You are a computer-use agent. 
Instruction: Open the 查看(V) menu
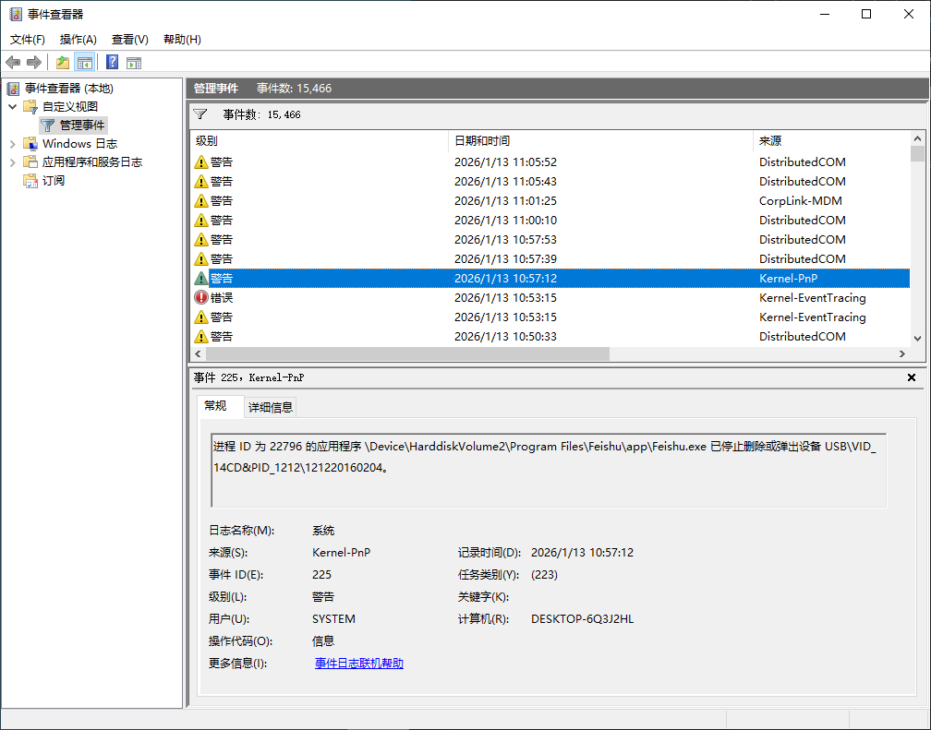click(x=129, y=40)
